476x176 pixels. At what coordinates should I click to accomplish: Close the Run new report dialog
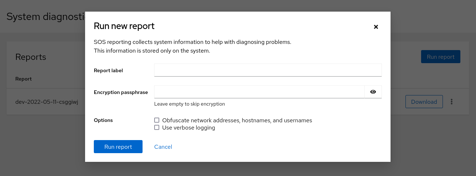click(x=376, y=27)
